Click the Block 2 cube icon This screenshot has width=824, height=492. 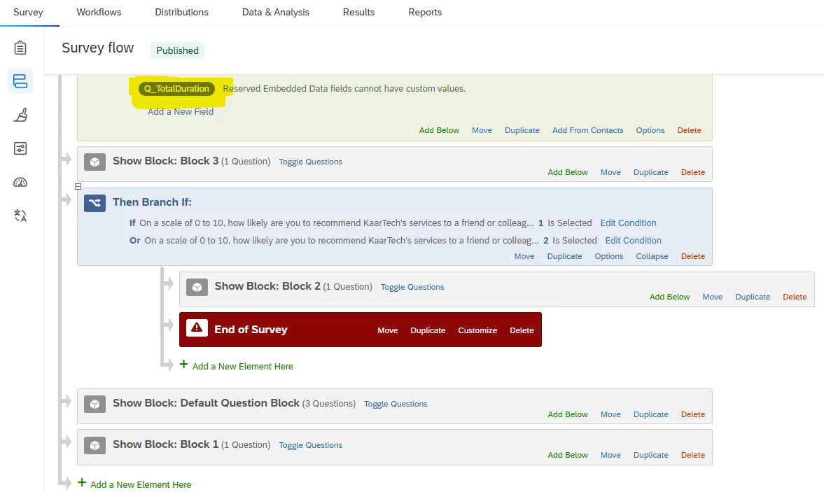(x=197, y=287)
